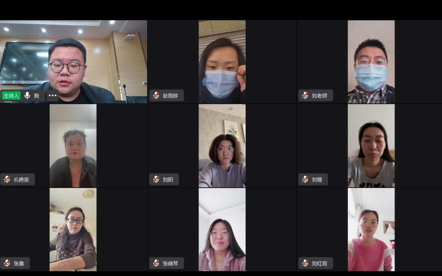This screenshot has width=442, height=276.
Task: Select 张晓琴's video feed
Action: click(222, 229)
